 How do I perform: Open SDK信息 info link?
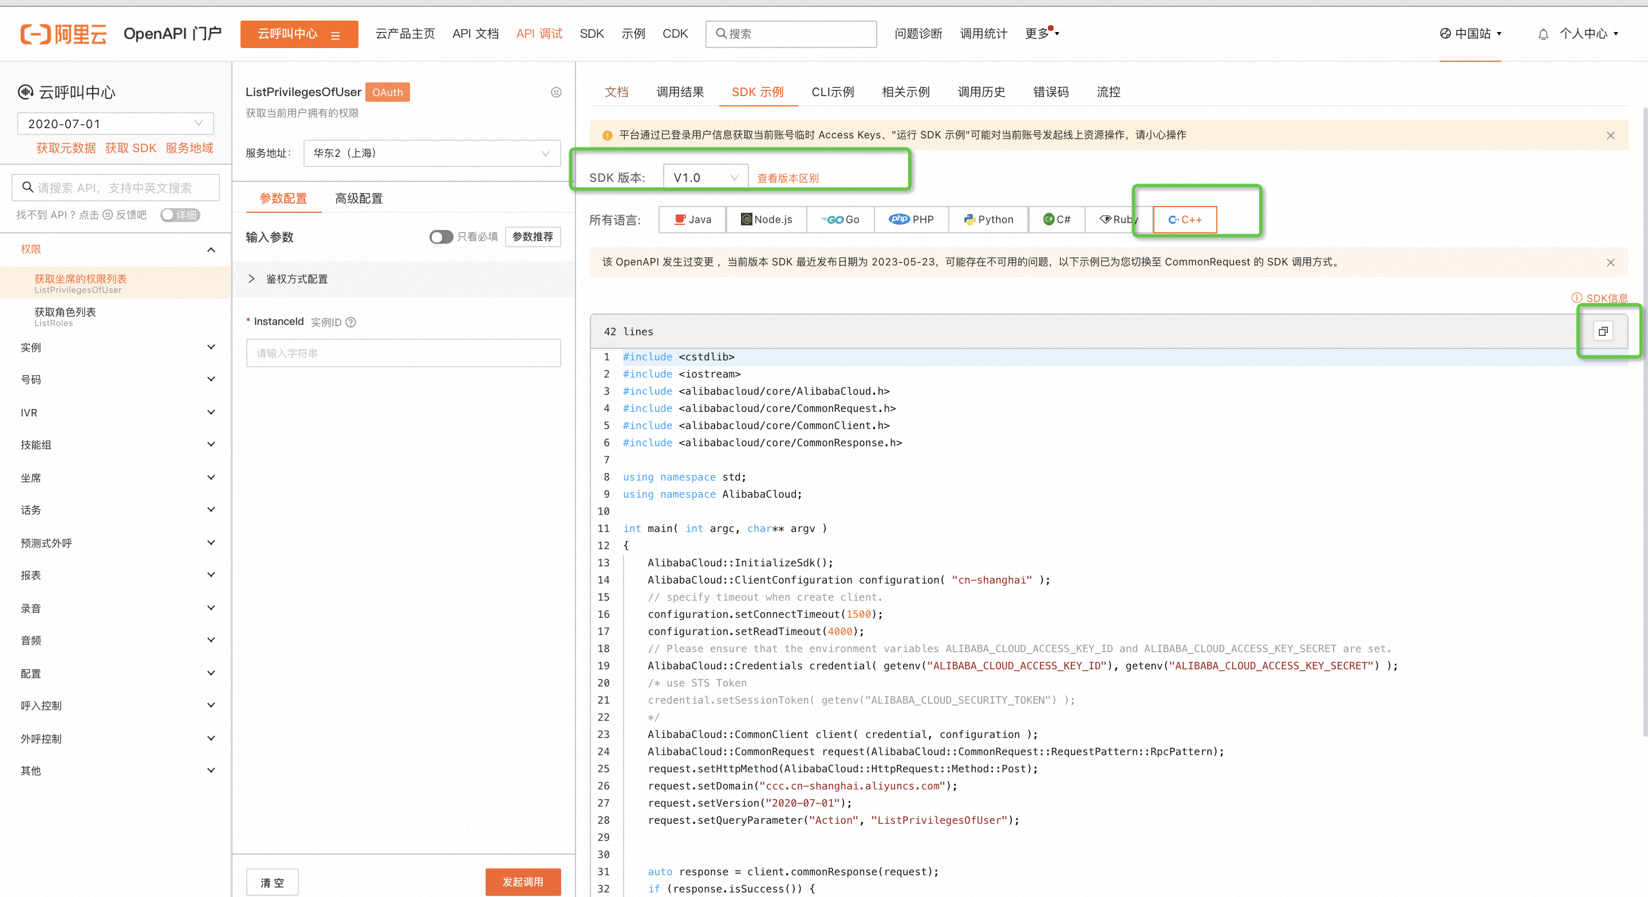tap(1599, 298)
